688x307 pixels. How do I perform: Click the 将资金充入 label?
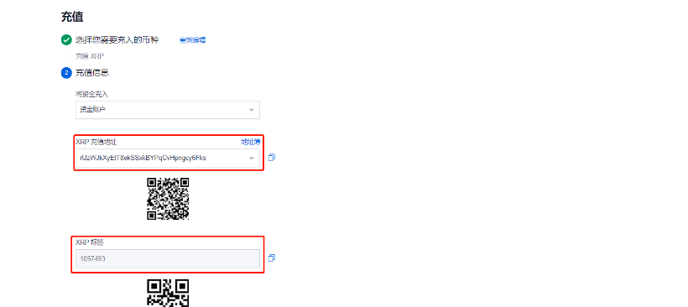91,94
